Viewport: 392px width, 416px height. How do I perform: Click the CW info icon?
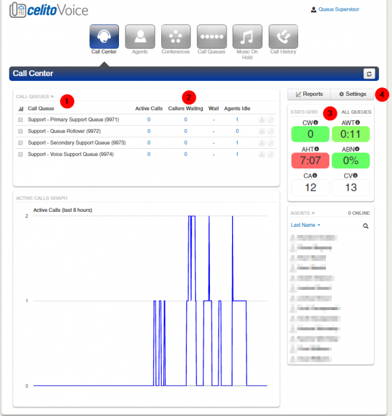tap(315, 123)
